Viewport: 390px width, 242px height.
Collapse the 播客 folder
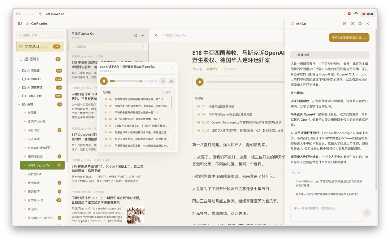40,104
